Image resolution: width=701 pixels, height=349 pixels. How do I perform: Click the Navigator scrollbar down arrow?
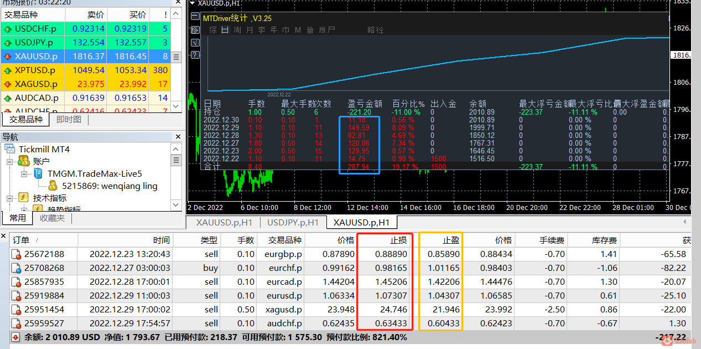click(x=176, y=206)
